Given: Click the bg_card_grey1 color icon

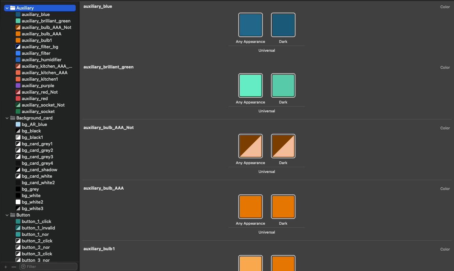Looking at the screenshot, I should tap(18, 144).
